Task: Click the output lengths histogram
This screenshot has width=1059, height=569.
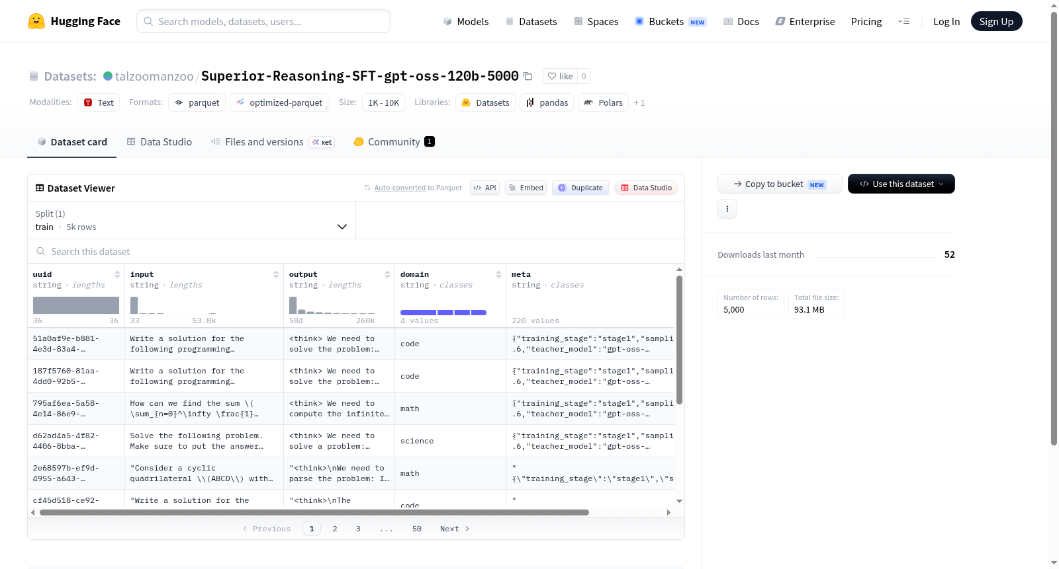Action: [332, 305]
